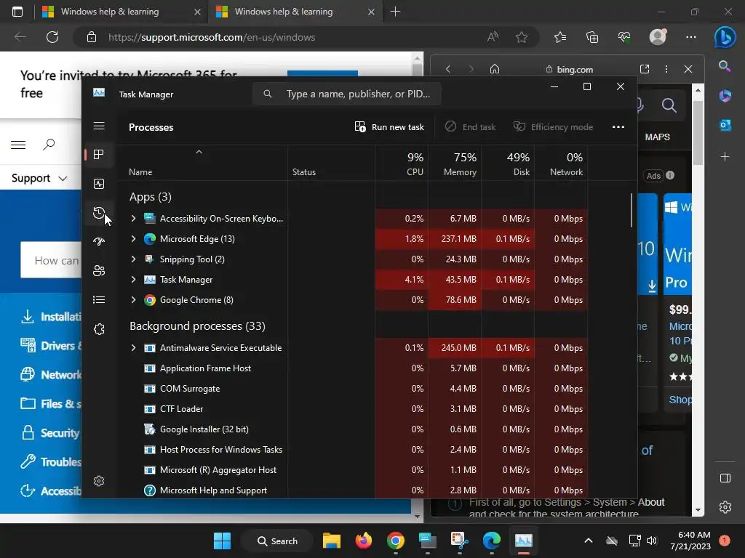Open File Explorer from the taskbar

coord(332,541)
